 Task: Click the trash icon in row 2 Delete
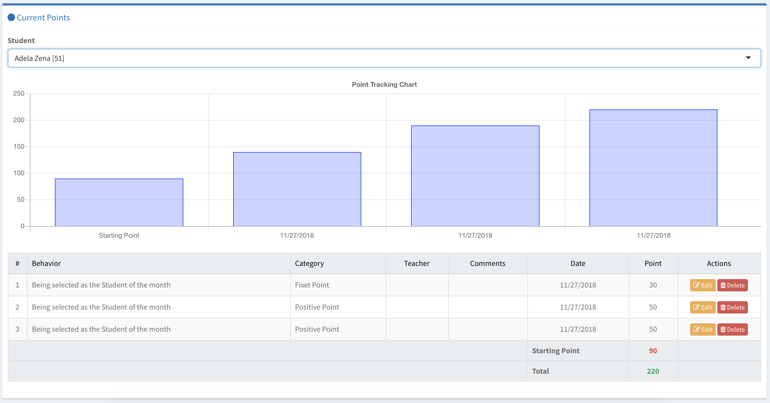point(723,307)
